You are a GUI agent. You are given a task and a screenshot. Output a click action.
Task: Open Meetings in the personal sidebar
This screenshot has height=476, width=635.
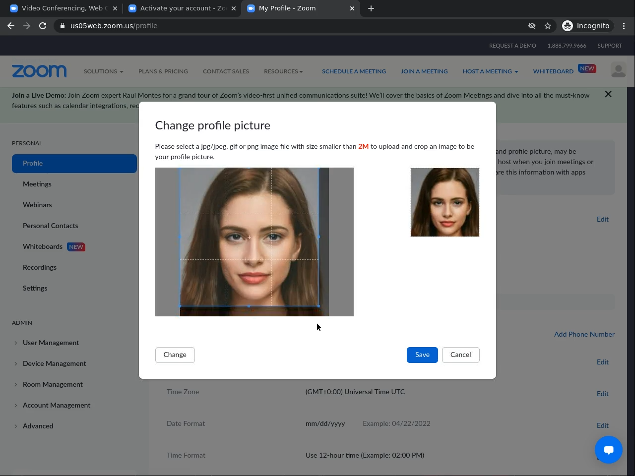click(37, 184)
